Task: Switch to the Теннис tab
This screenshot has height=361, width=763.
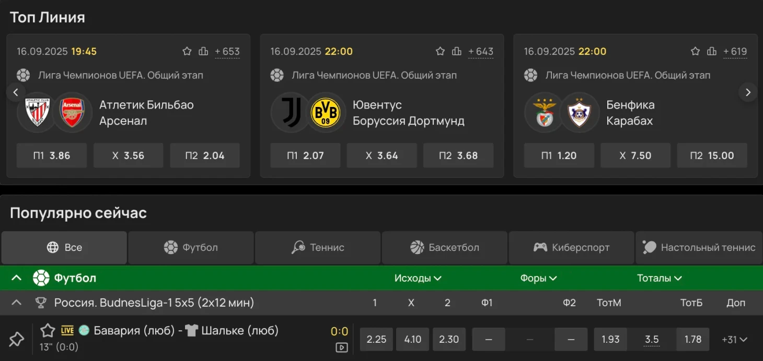Action: (x=318, y=247)
